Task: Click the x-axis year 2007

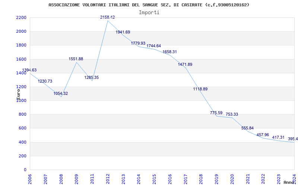Action: point(45,179)
